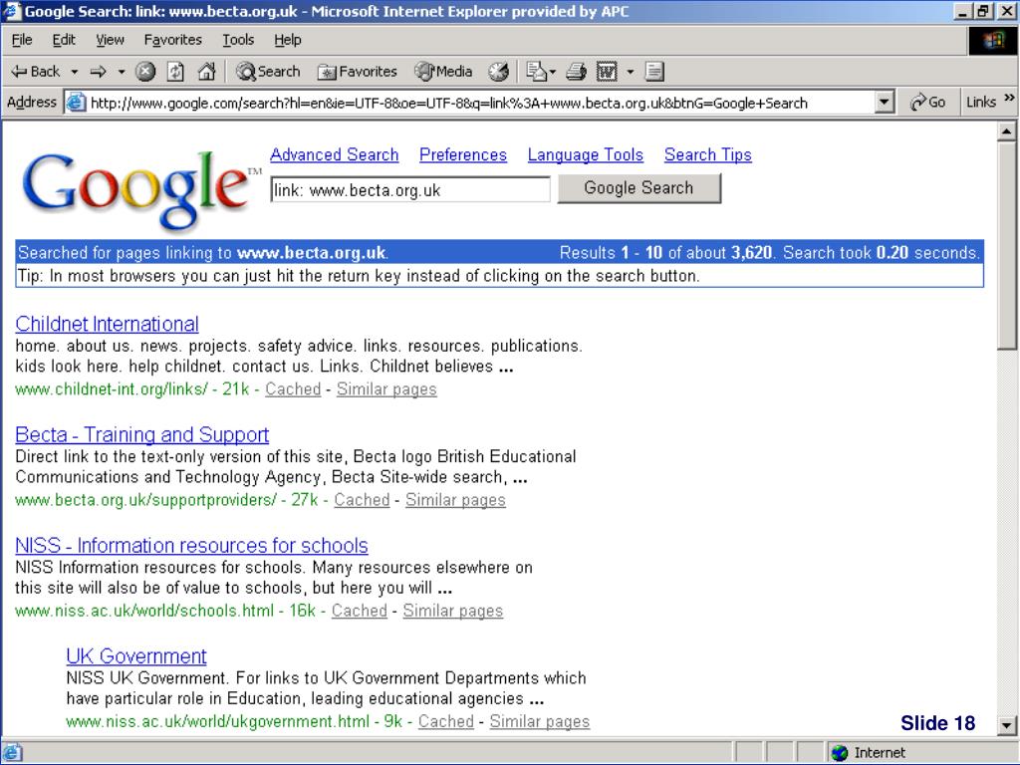Open the Favorites pane from toolbar
The height and width of the screenshot is (765, 1020).
(358, 72)
